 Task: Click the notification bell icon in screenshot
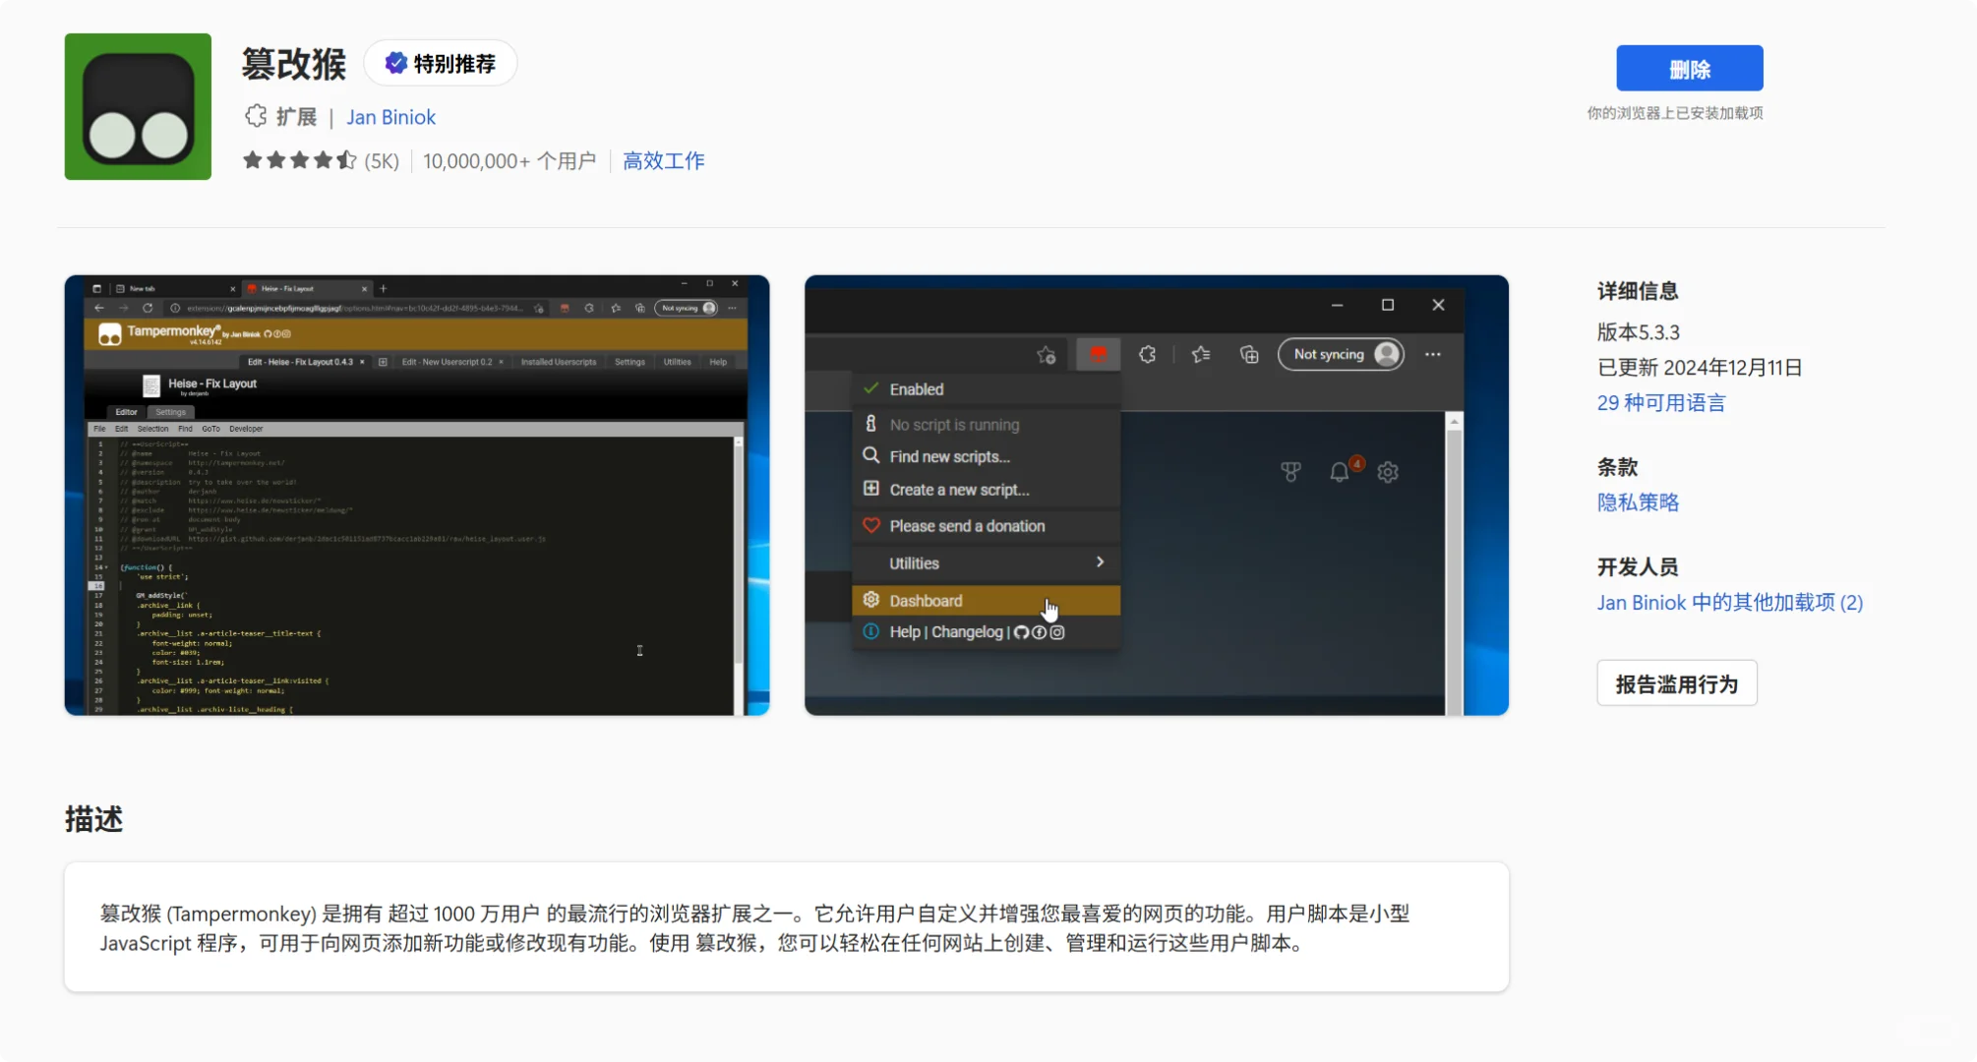[x=1339, y=472]
